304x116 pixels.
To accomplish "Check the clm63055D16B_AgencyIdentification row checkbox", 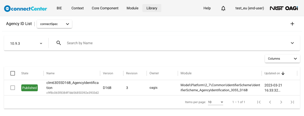I will click(13, 88).
